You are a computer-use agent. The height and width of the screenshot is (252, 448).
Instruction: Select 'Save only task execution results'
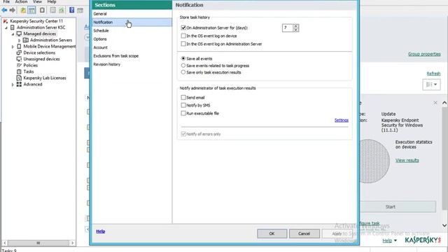pos(183,72)
